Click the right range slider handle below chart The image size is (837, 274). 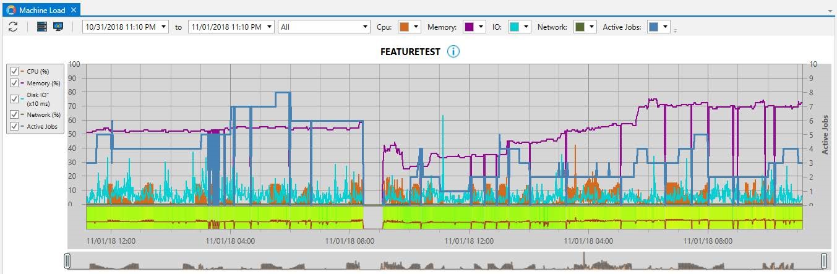click(x=824, y=260)
